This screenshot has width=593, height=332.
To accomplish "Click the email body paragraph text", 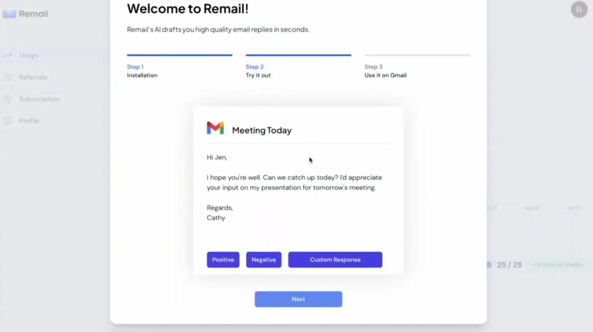I will 294,182.
